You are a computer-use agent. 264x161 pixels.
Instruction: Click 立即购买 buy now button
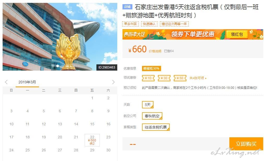pyautogui.click(x=246, y=144)
